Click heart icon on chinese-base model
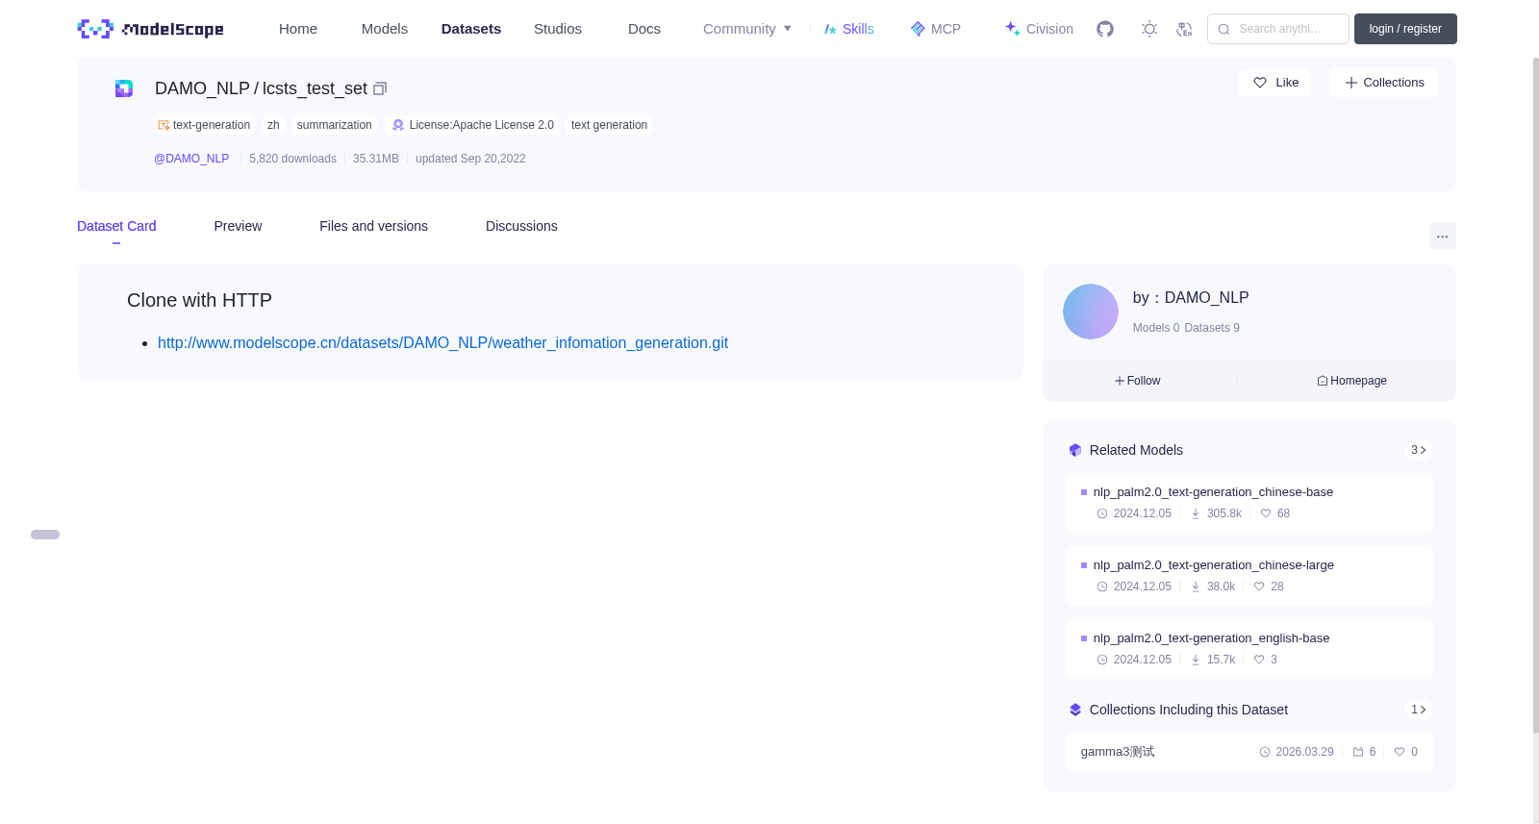 [1266, 513]
